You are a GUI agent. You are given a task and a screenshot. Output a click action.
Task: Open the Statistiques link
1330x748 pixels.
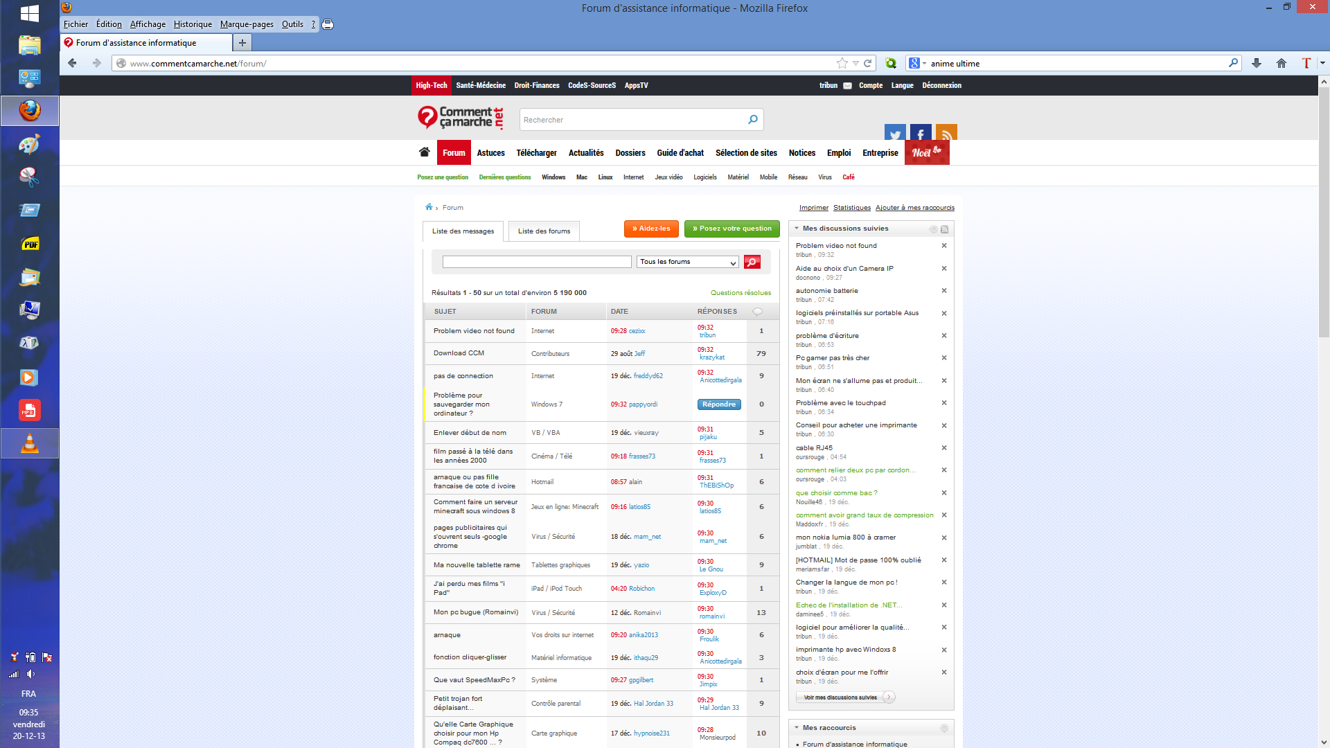click(x=851, y=208)
